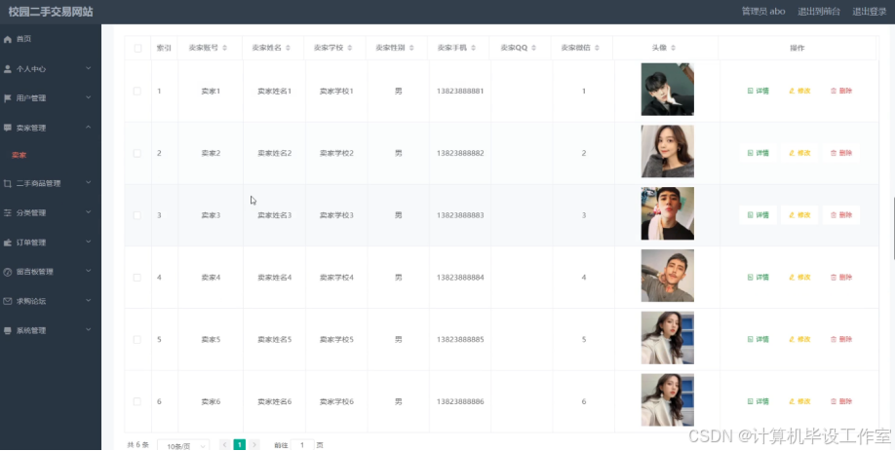Click the list icon for 分类管理
895x451 pixels.
point(8,212)
